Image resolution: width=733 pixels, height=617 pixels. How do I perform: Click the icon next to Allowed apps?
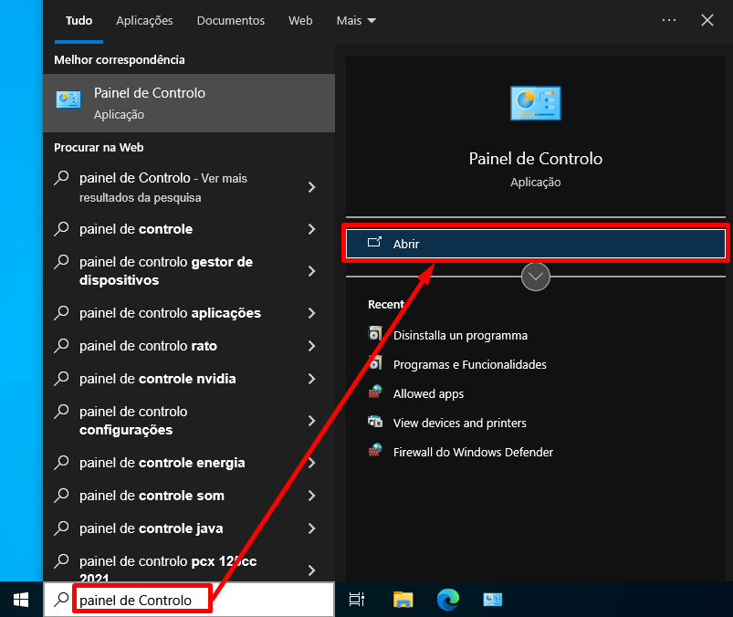tap(375, 392)
